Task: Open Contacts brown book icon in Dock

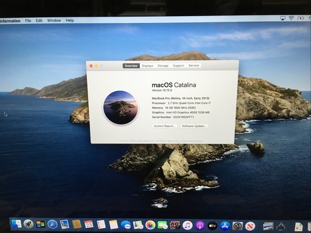Action: click(77, 224)
